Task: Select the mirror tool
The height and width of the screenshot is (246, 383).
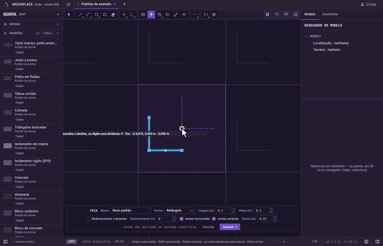Action: [x=184, y=14]
